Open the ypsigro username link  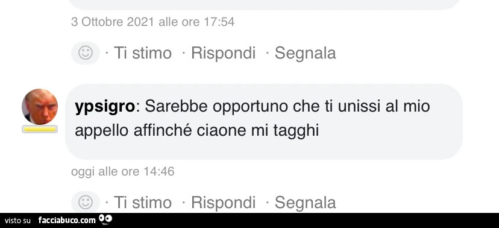pyautogui.click(x=105, y=107)
